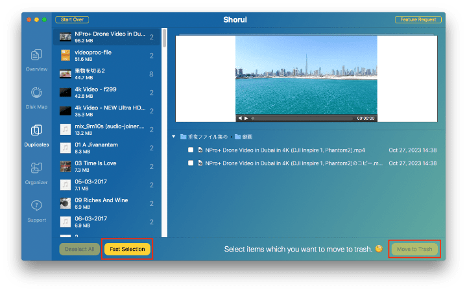Image resolution: width=467 pixels, height=291 pixels.
Task: Select the 4k Video - NEW Ultra HD... title
Action: [x=110, y=108]
